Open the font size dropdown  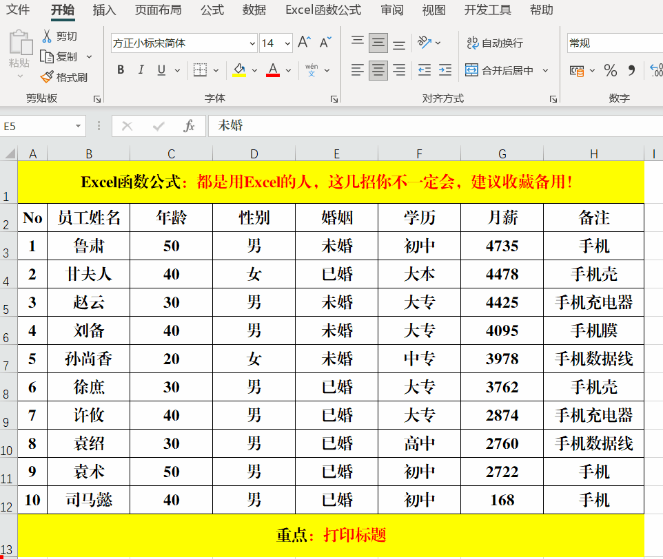pos(287,43)
